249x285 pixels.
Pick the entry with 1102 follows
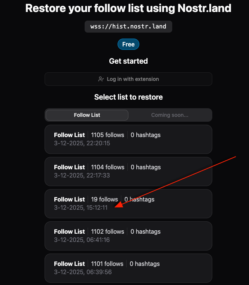pyautogui.click(x=128, y=236)
